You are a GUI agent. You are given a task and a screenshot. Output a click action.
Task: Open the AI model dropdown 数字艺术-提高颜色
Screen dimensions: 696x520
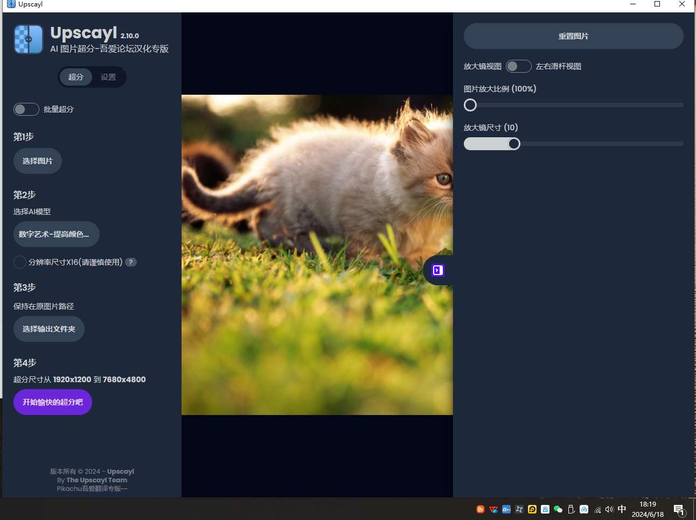tap(56, 234)
